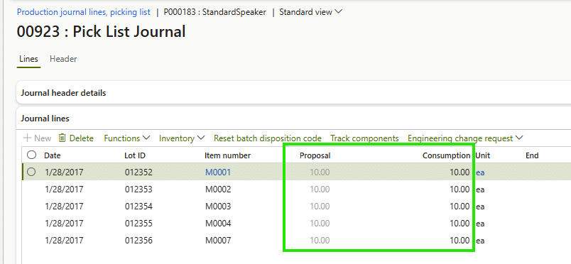Click the ea unit cell in the M0002 row
Image resolution: width=571 pixels, height=264 pixels.
coord(480,189)
